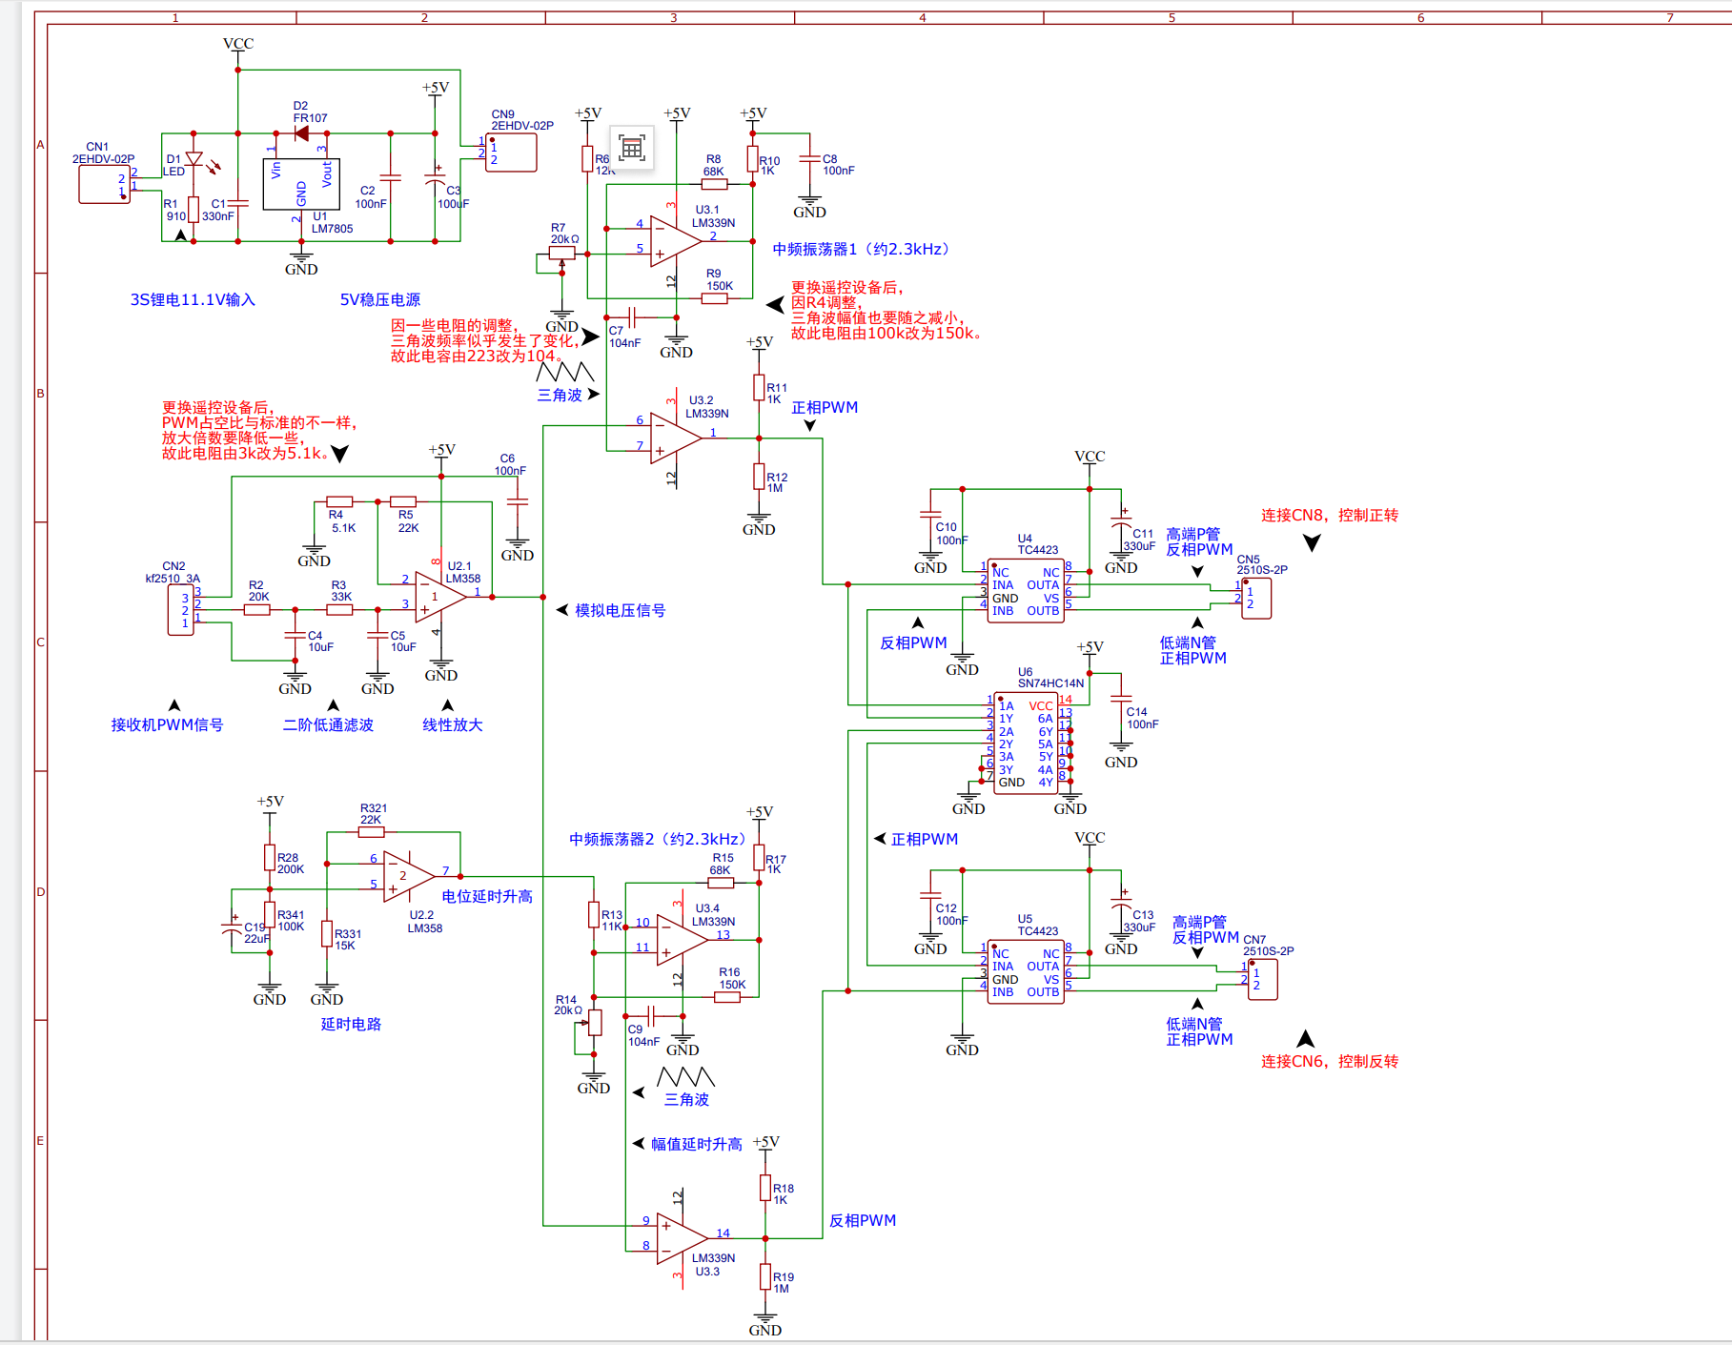Image resolution: width=1732 pixels, height=1345 pixels.
Task: Select the R7 20kΩ potentiometer
Action: (561, 254)
